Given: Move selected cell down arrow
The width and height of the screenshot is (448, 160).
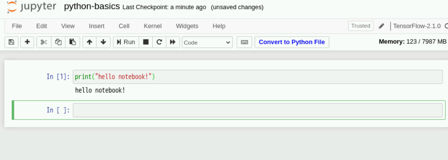Looking at the screenshot, I should click(x=103, y=42).
